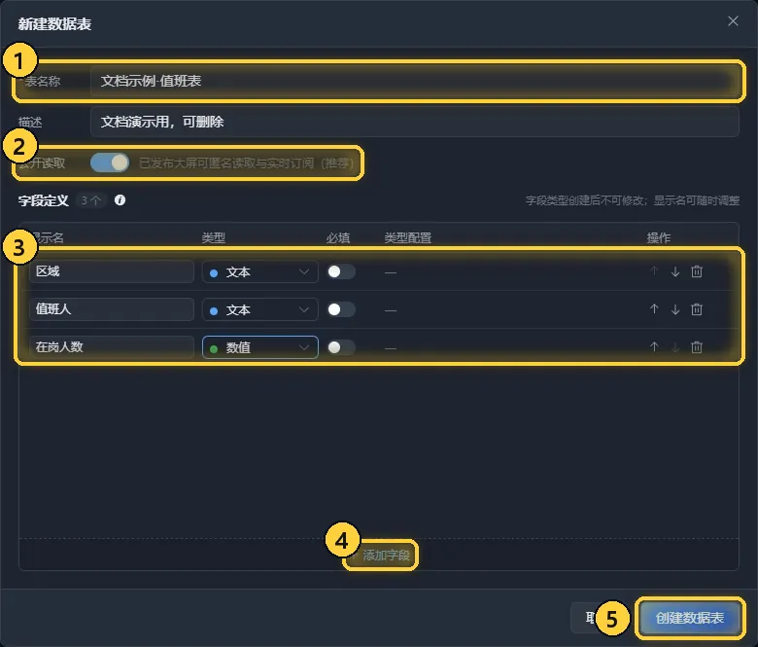Edit the 值班人 display name field

tap(111, 309)
